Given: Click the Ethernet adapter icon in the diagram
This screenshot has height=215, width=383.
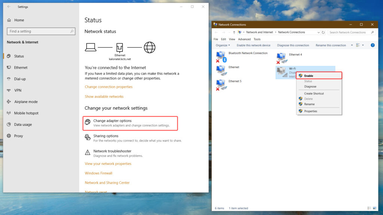Looking at the screenshot, I should click(120, 47).
